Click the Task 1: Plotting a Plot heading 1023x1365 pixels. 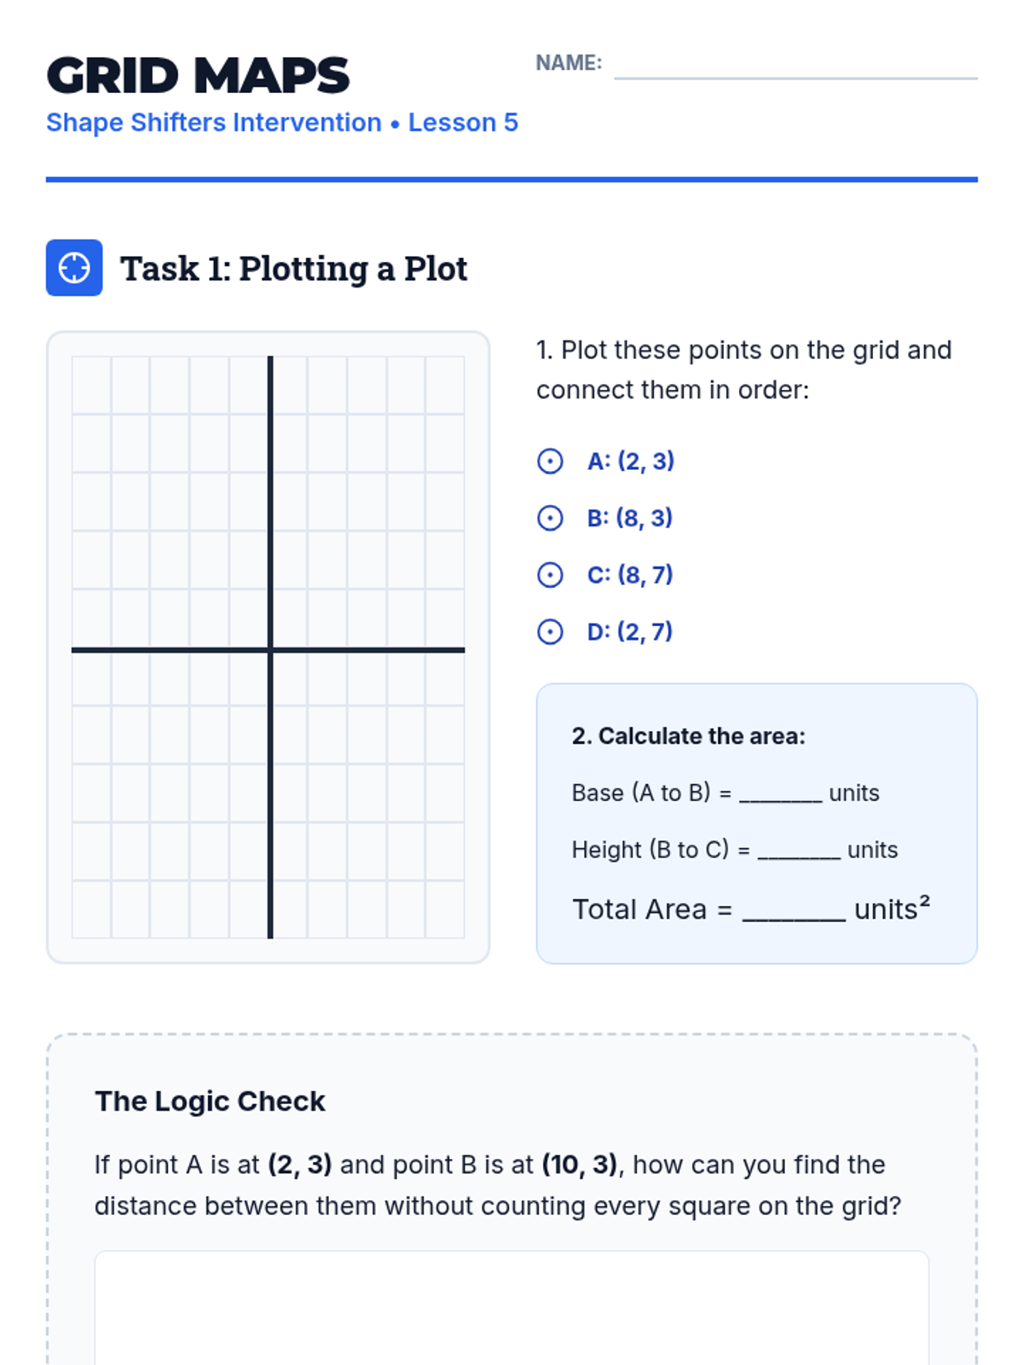pyautogui.click(x=293, y=269)
